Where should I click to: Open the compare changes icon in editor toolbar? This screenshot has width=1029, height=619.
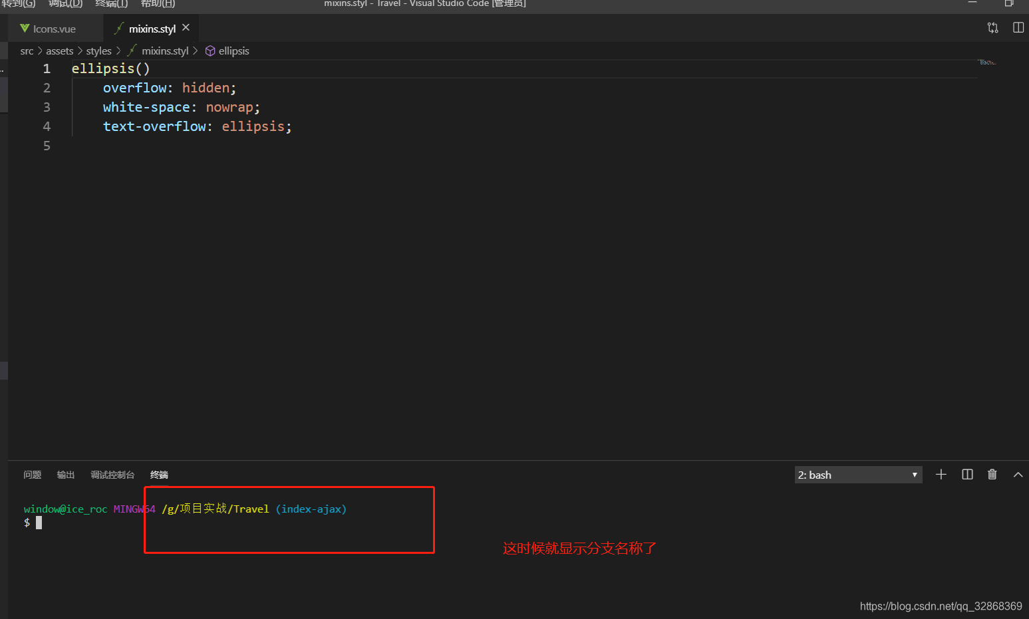click(993, 28)
